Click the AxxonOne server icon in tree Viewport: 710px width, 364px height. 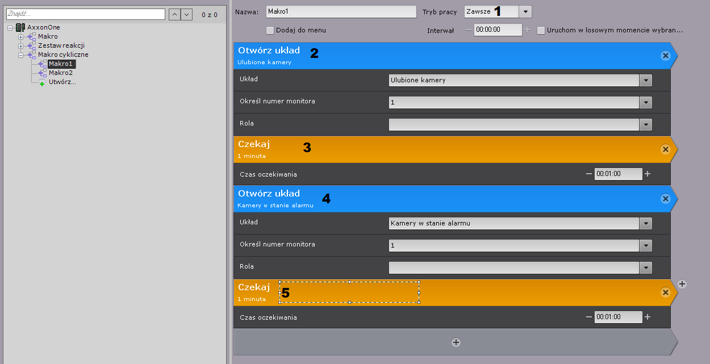pos(20,27)
